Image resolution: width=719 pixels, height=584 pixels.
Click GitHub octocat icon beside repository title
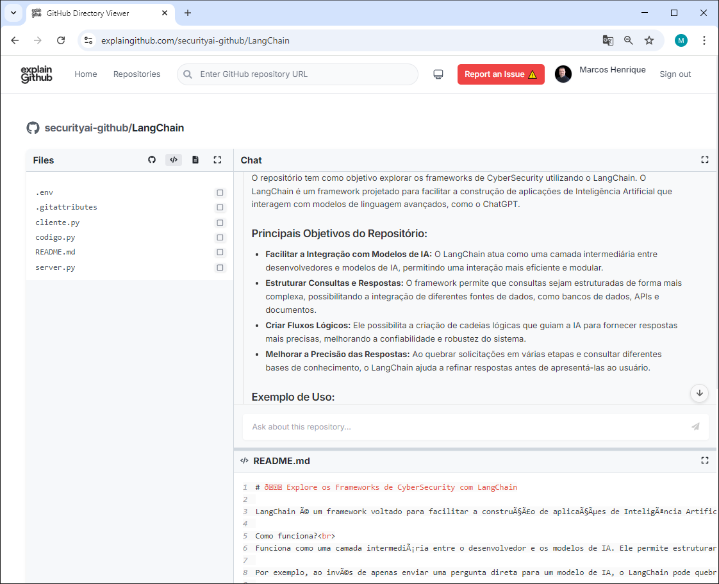coord(33,128)
